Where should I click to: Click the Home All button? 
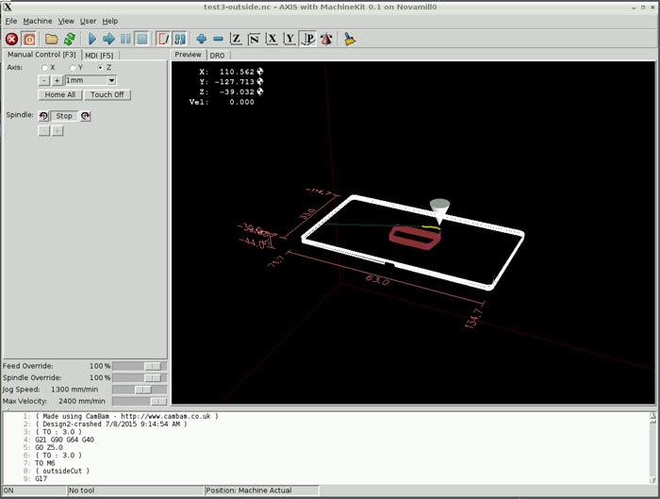pos(60,94)
